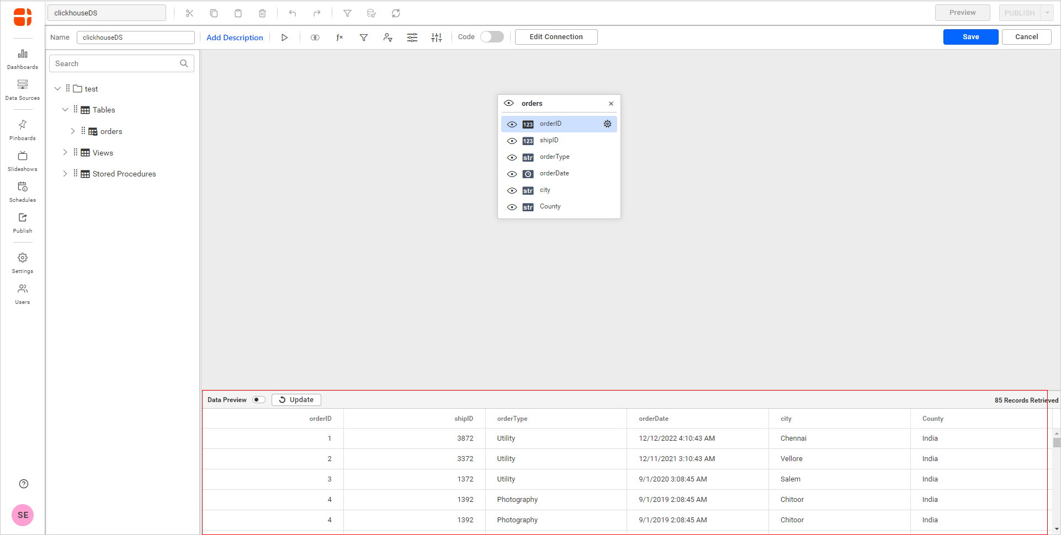Click the expression fx icon

(x=339, y=38)
